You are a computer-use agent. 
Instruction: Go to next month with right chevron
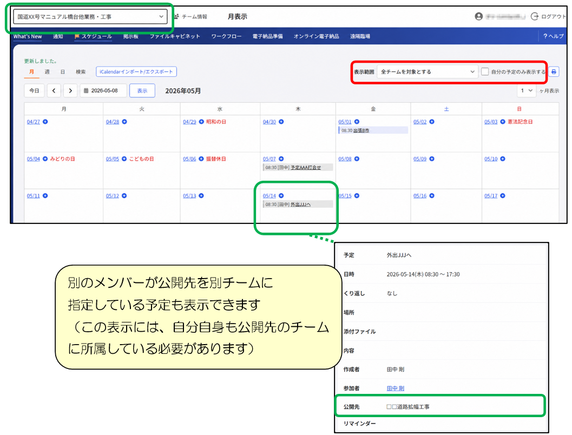(x=70, y=91)
